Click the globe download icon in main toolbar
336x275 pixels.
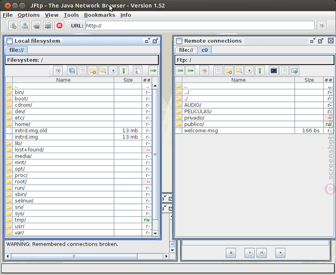[25, 26]
